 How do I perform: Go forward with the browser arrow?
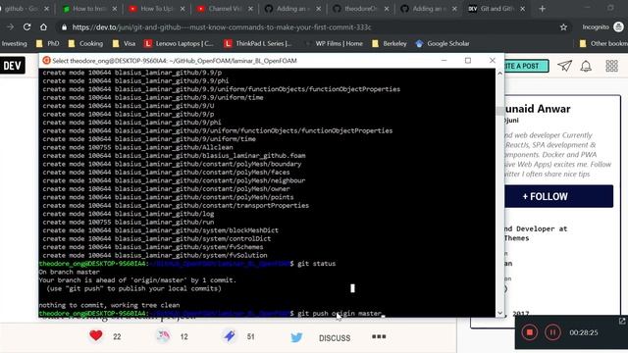(x=11, y=27)
